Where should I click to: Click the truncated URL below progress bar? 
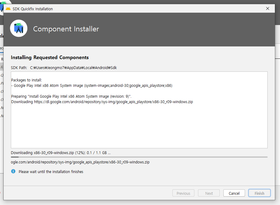click(x=80, y=162)
